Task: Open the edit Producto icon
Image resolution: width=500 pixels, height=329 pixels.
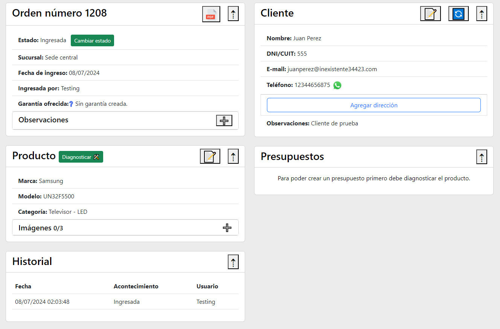Action: [x=210, y=156]
